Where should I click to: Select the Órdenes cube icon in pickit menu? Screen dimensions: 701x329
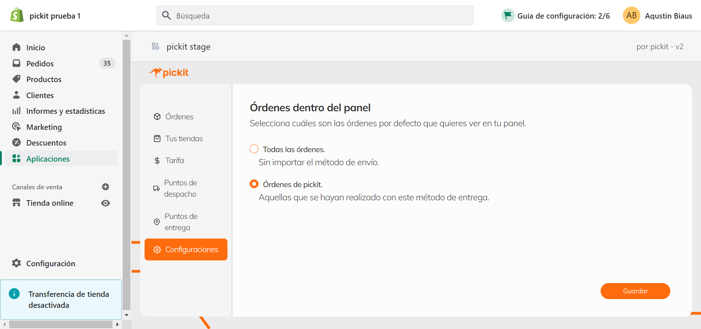pos(157,116)
